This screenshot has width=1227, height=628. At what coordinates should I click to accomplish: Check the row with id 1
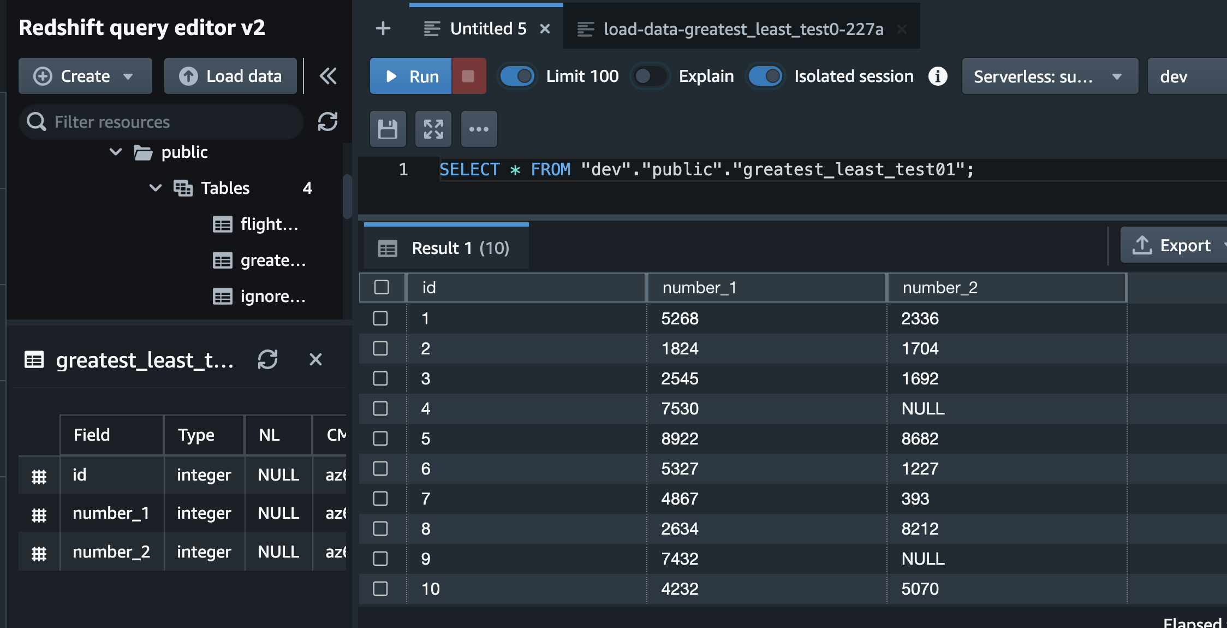pos(380,318)
